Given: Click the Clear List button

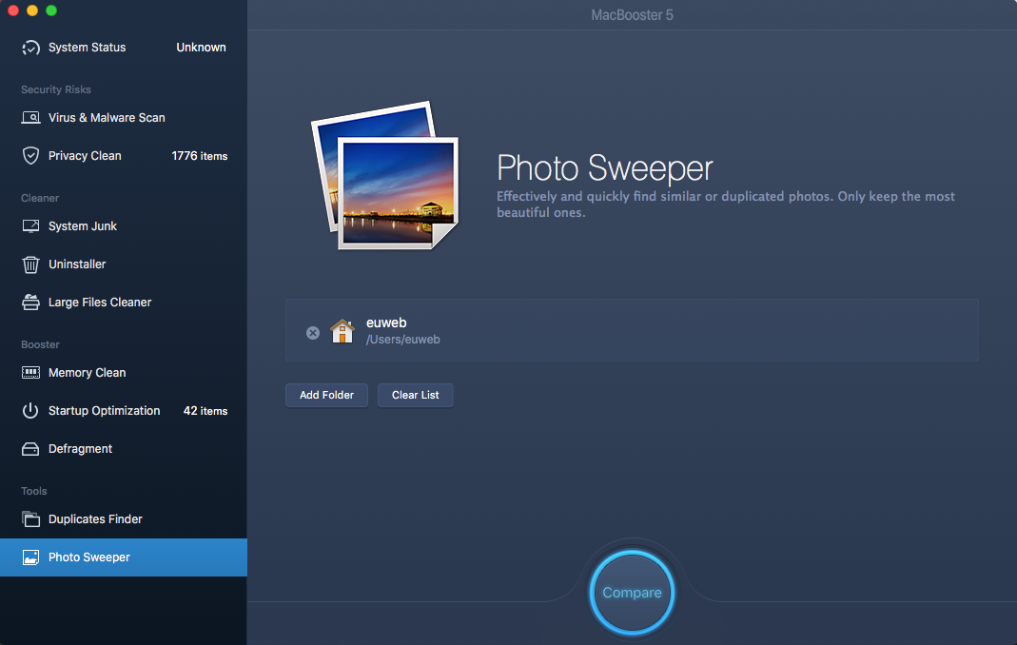Looking at the screenshot, I should [415, 395].
